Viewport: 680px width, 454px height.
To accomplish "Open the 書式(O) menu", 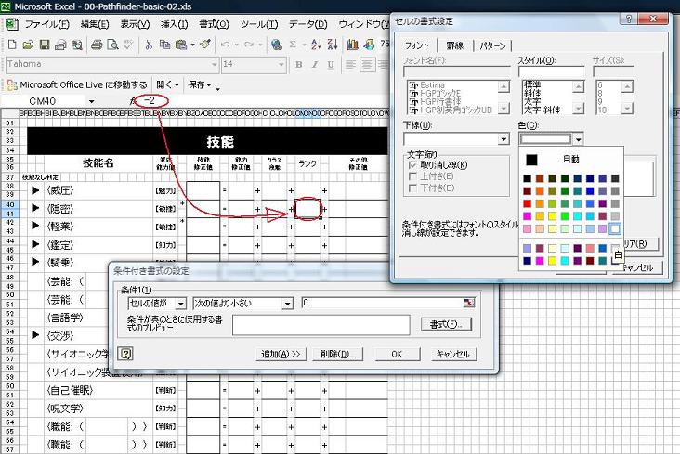I will tap(214, 24).
